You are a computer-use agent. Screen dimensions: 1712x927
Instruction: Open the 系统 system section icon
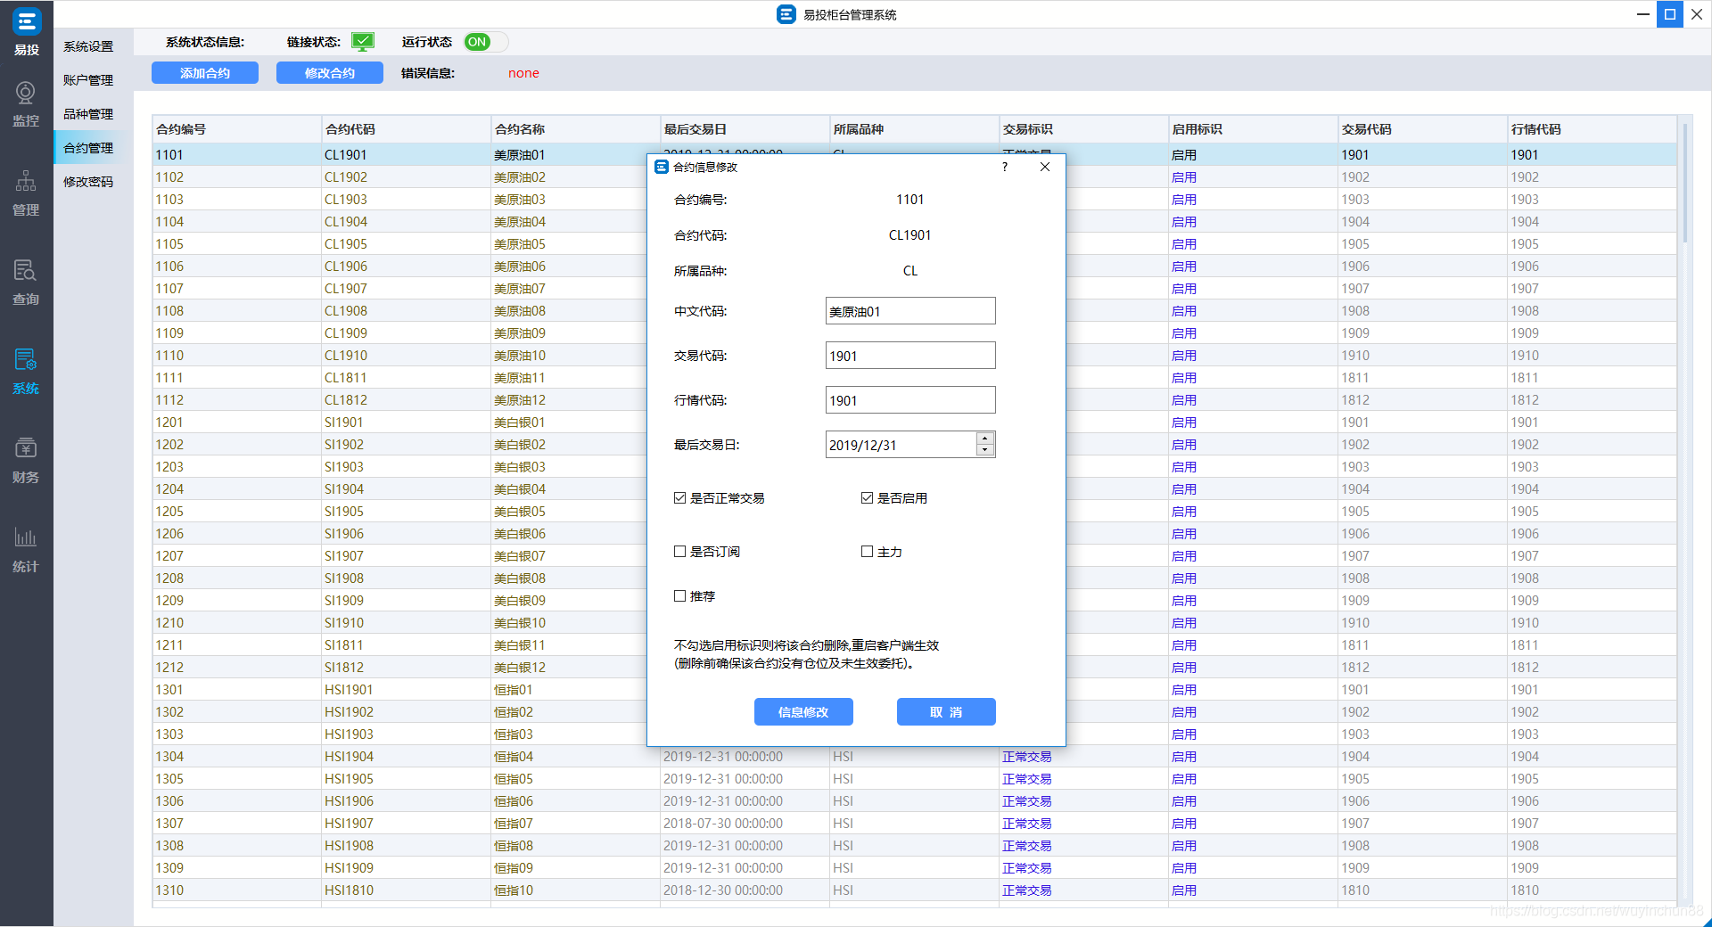pos(26,359)
